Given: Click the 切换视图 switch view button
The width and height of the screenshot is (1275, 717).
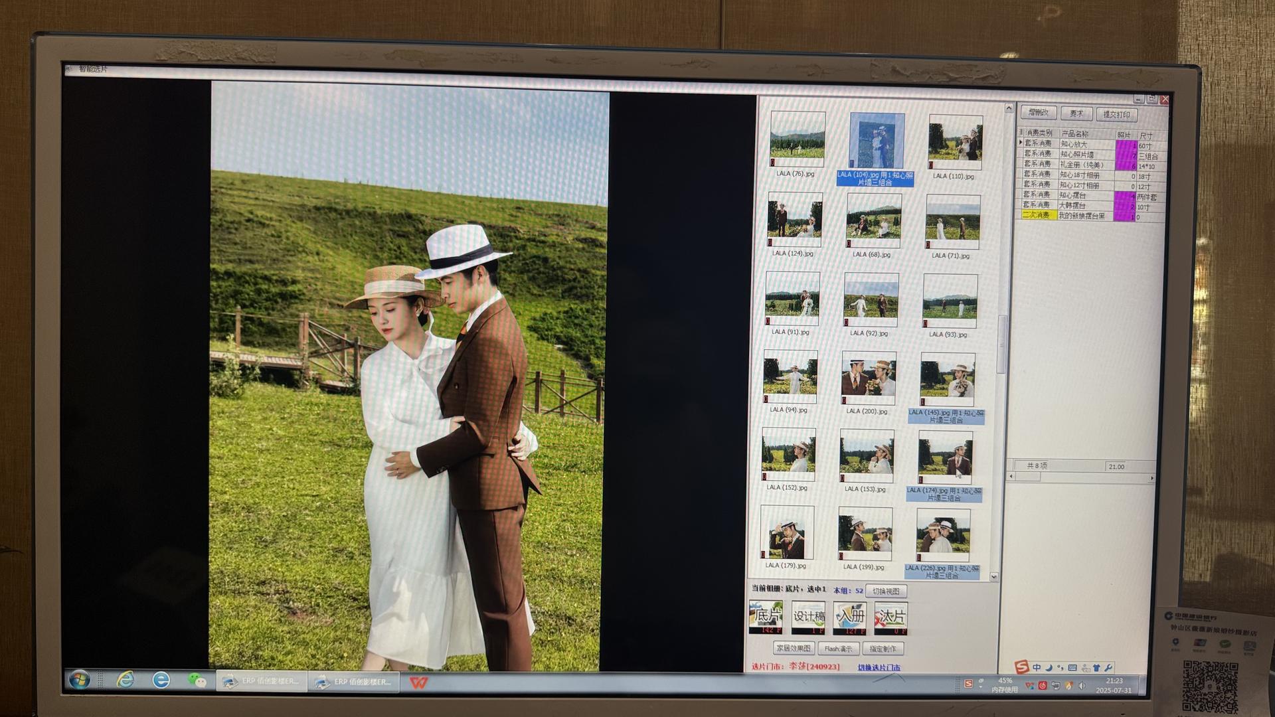Looking at the screenshot, I should [x=886, y=592].
